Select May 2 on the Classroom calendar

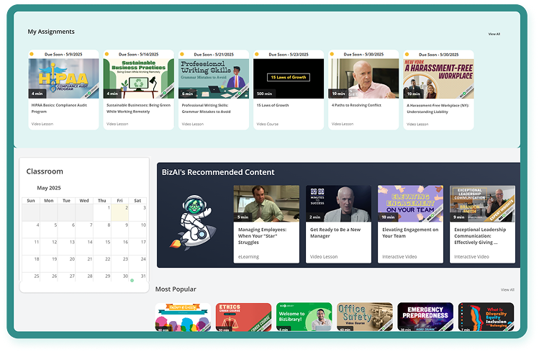coord(119,212)
